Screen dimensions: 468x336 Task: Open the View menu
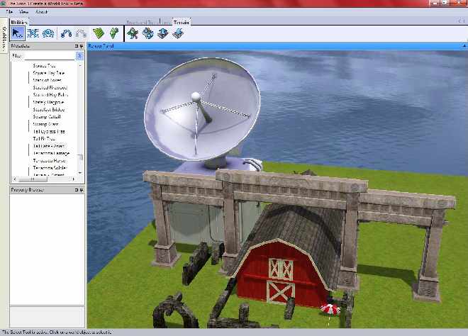(23, 12)
